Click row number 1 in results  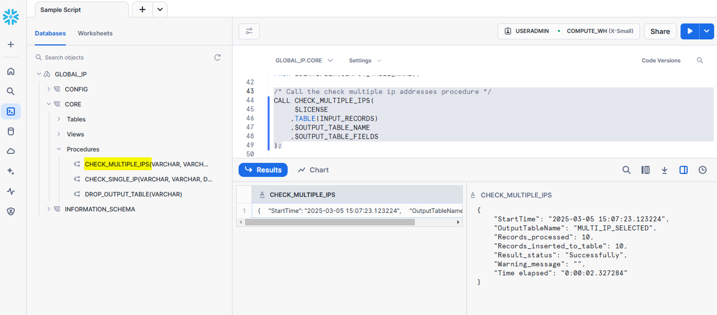click(244, 211)
